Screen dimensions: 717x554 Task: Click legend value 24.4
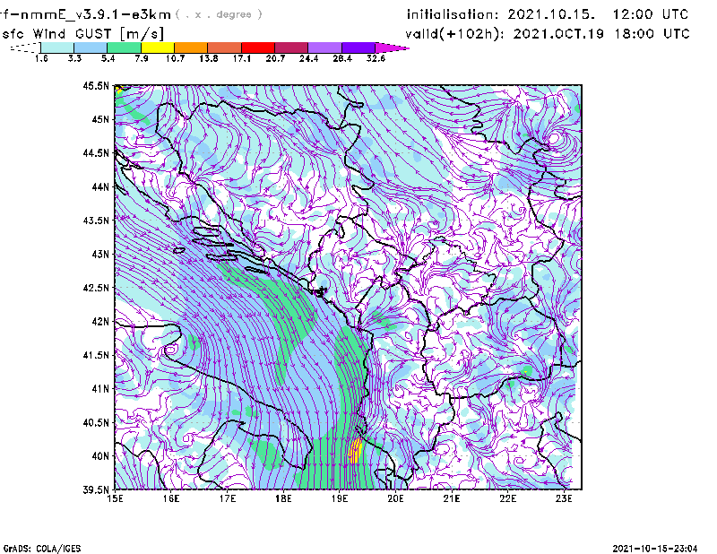308,58
